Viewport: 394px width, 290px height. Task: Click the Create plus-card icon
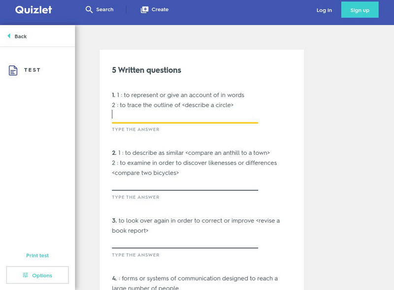pyautogui.click(x=144, y=9)
